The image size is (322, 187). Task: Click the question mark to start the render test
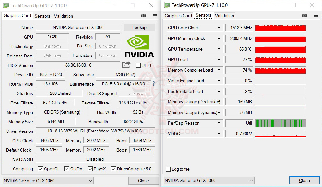[153, 84]
